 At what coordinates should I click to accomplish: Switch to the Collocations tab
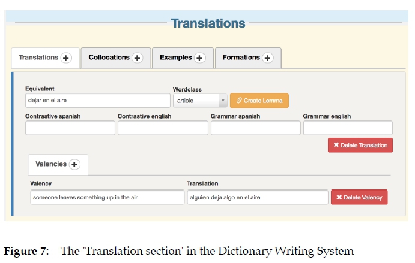pos(108,58)
